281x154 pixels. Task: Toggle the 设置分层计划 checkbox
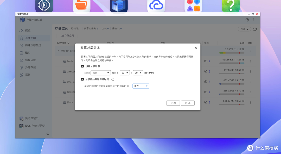coord(82,66)
